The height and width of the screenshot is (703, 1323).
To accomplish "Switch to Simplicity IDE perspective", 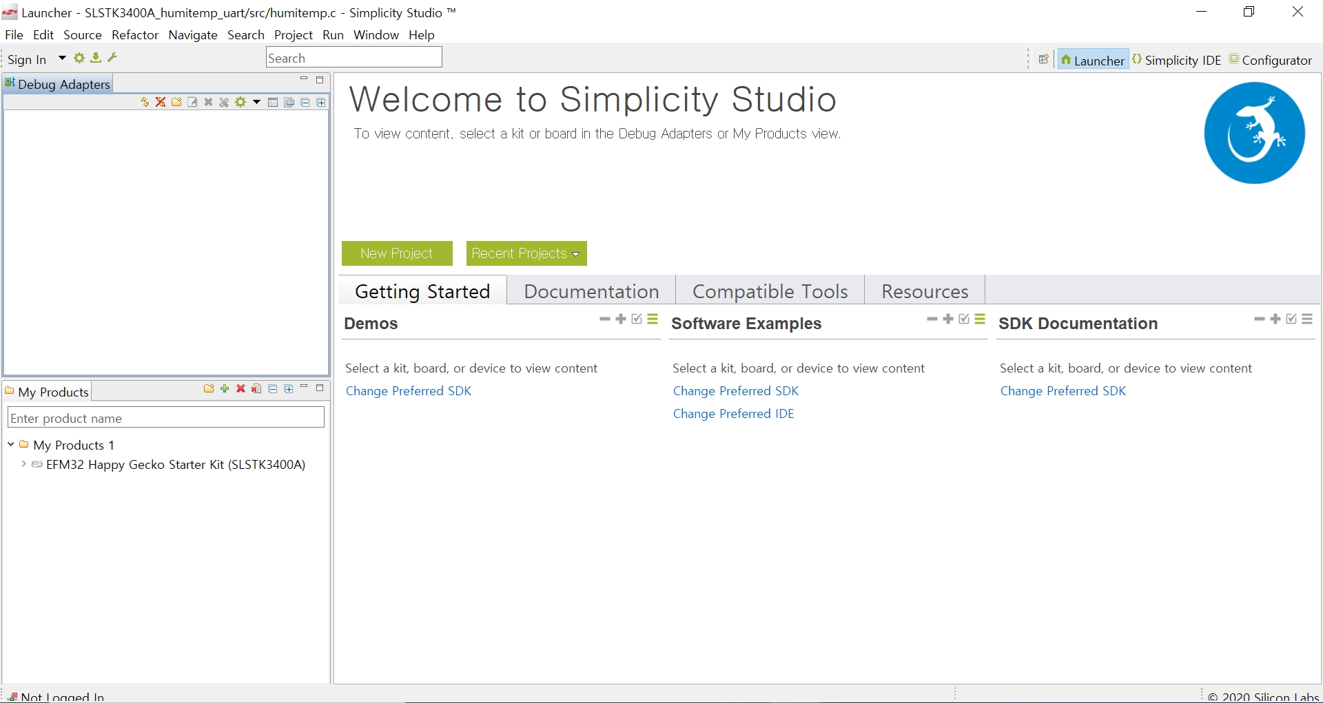I will [1177, 60].
